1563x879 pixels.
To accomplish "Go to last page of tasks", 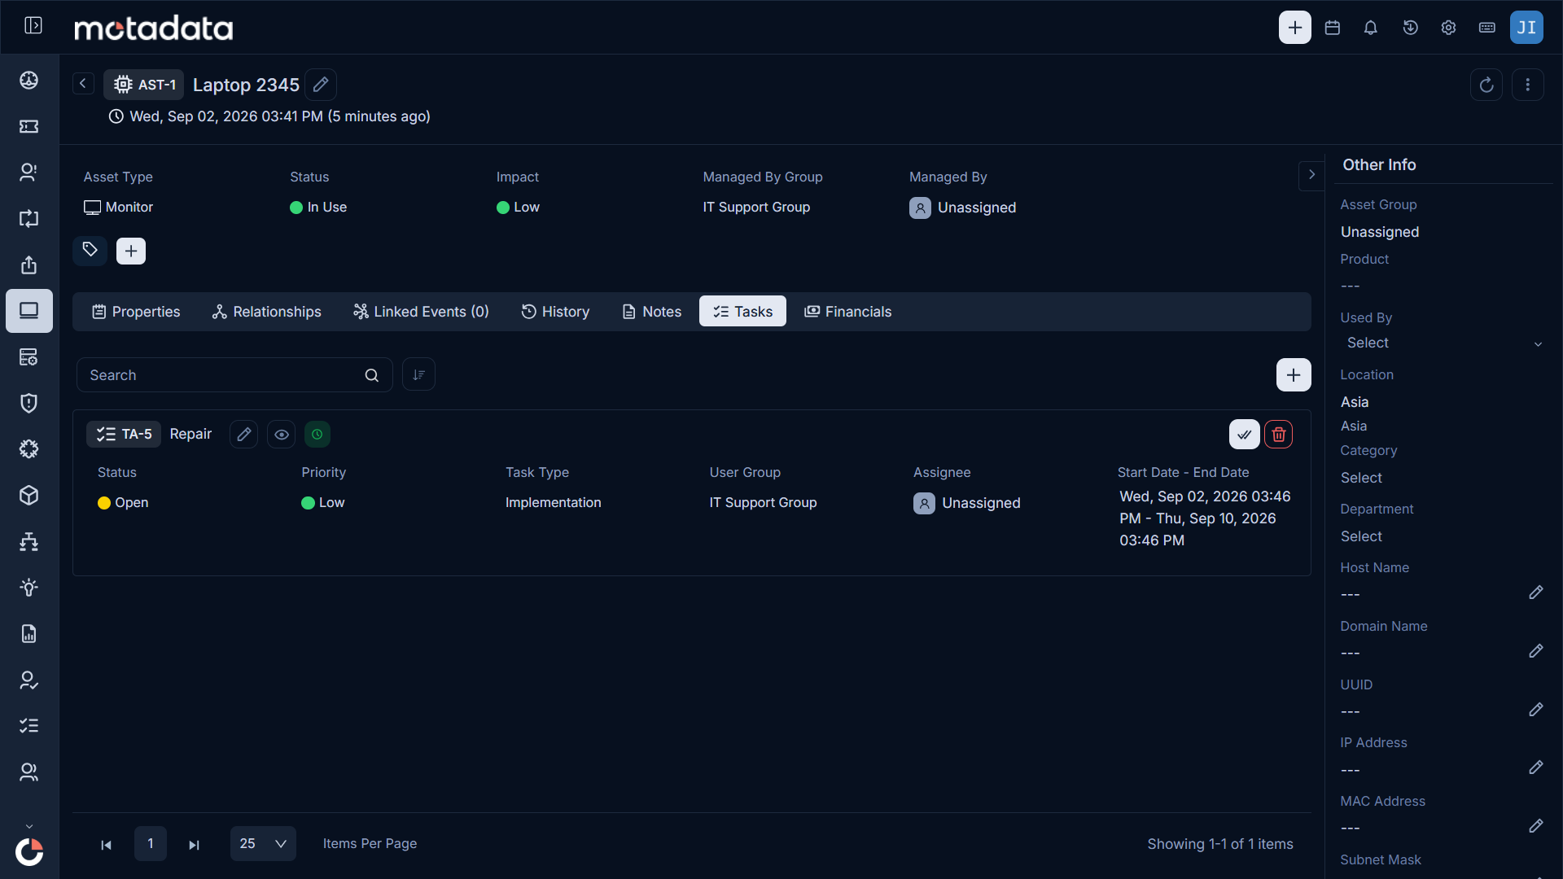I will [194, 845].
